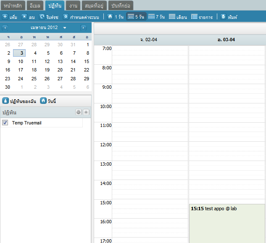Switch to 1 วัน day view
The height and width of the screenshot is (243, 266).
click(x=115, y=17)
